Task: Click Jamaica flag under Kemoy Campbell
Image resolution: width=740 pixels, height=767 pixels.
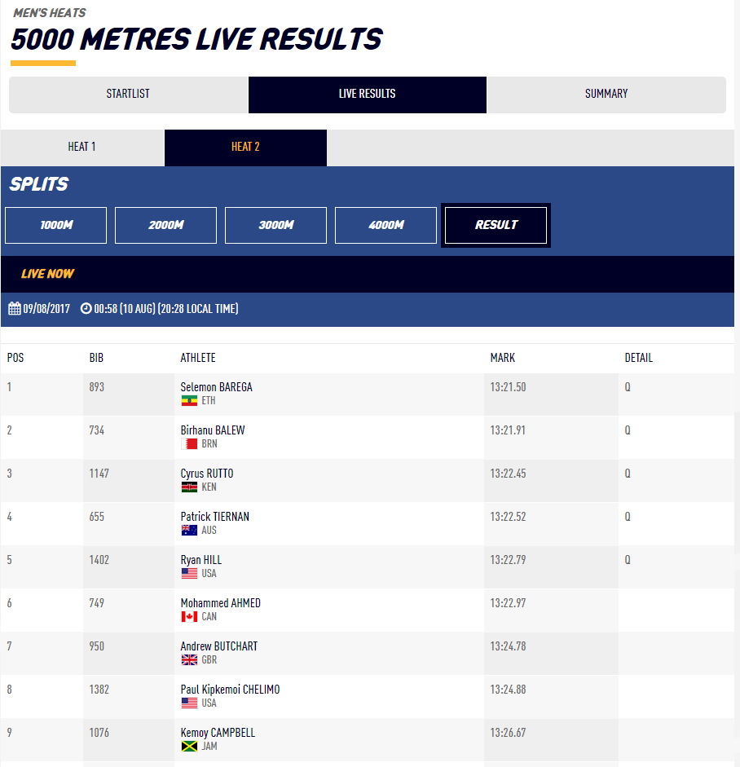Action: 189,747
